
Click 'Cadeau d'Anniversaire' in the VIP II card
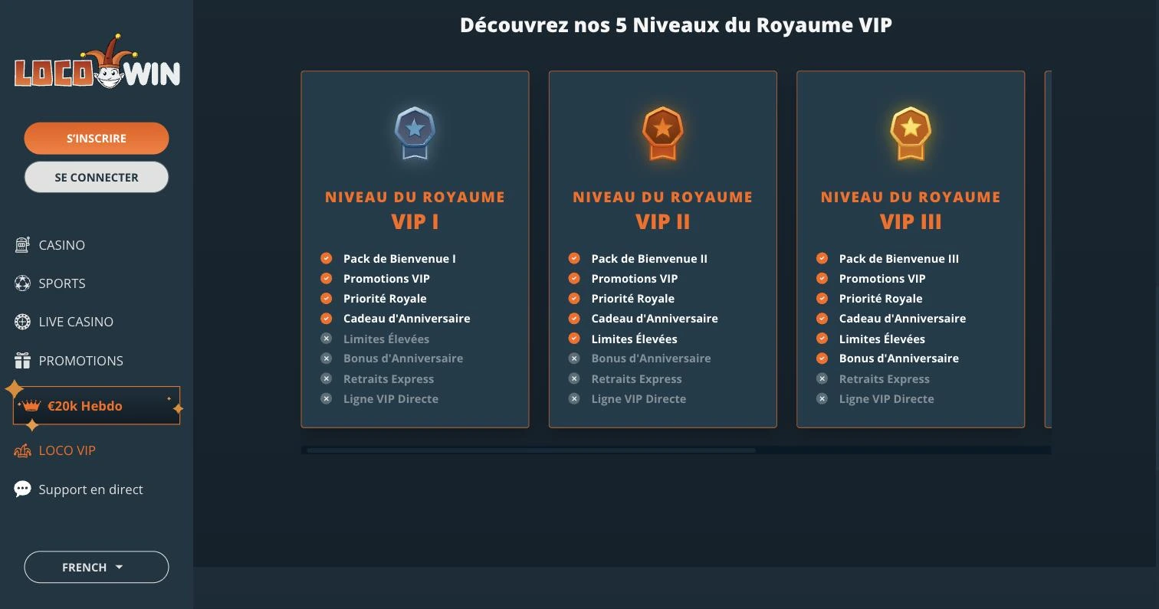pos(655,319)
